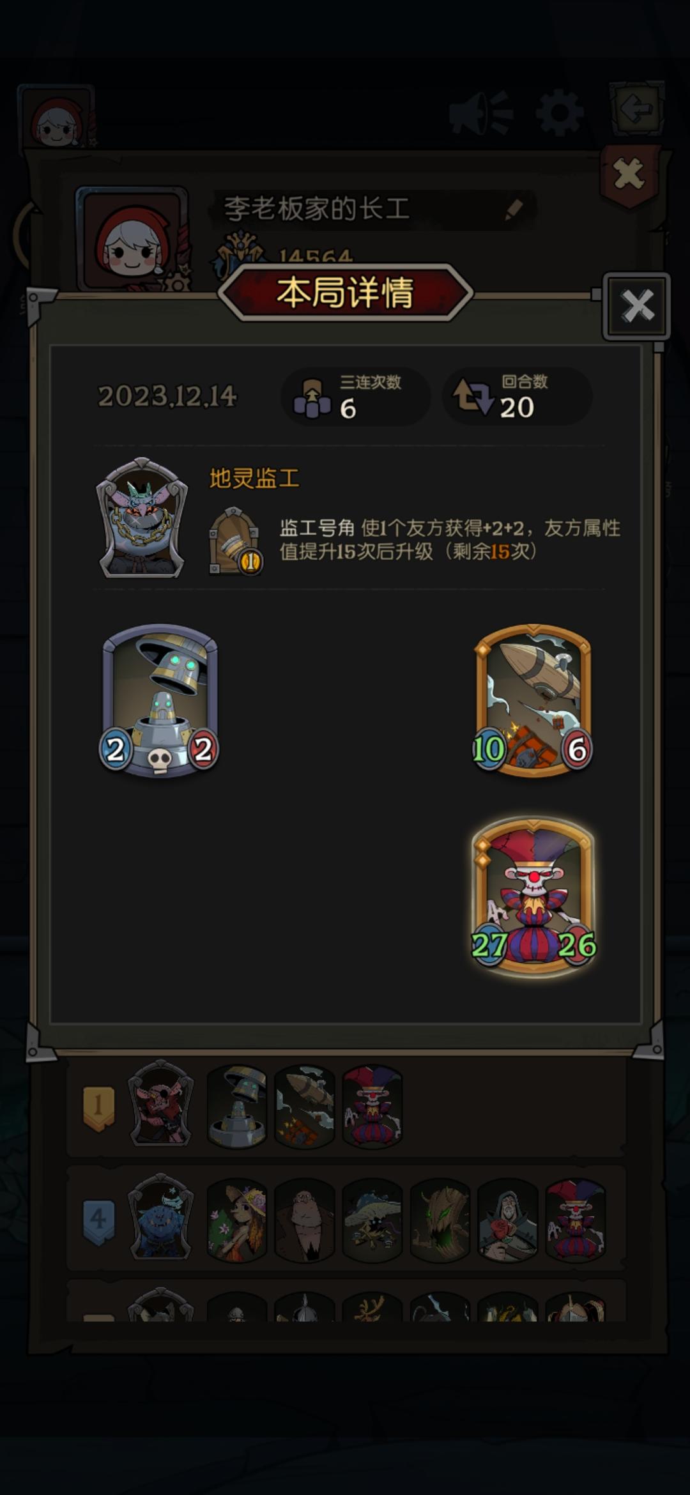Tap the rank 4 blue monster hero portrait
The image size is (690, 1495).
point(160,1218)
